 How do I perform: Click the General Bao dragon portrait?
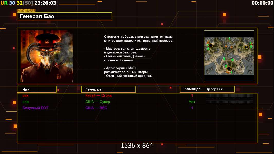[x=47, y=56]
